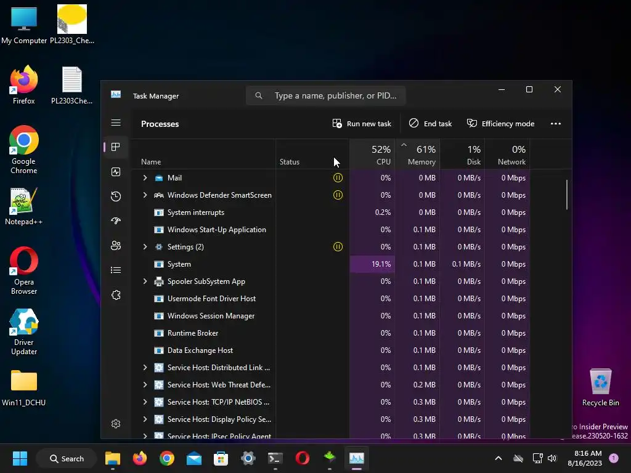Open the 8:16 AM clock and calendar
Screen dimensions: 631x473
coord(585,458)
